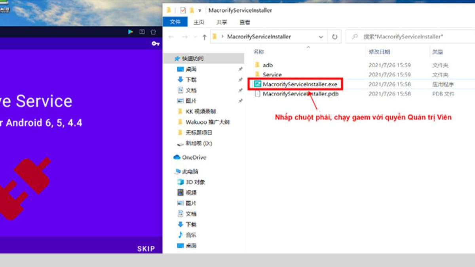Open the adb folder

pyautogui.click(x=267, y=65)
